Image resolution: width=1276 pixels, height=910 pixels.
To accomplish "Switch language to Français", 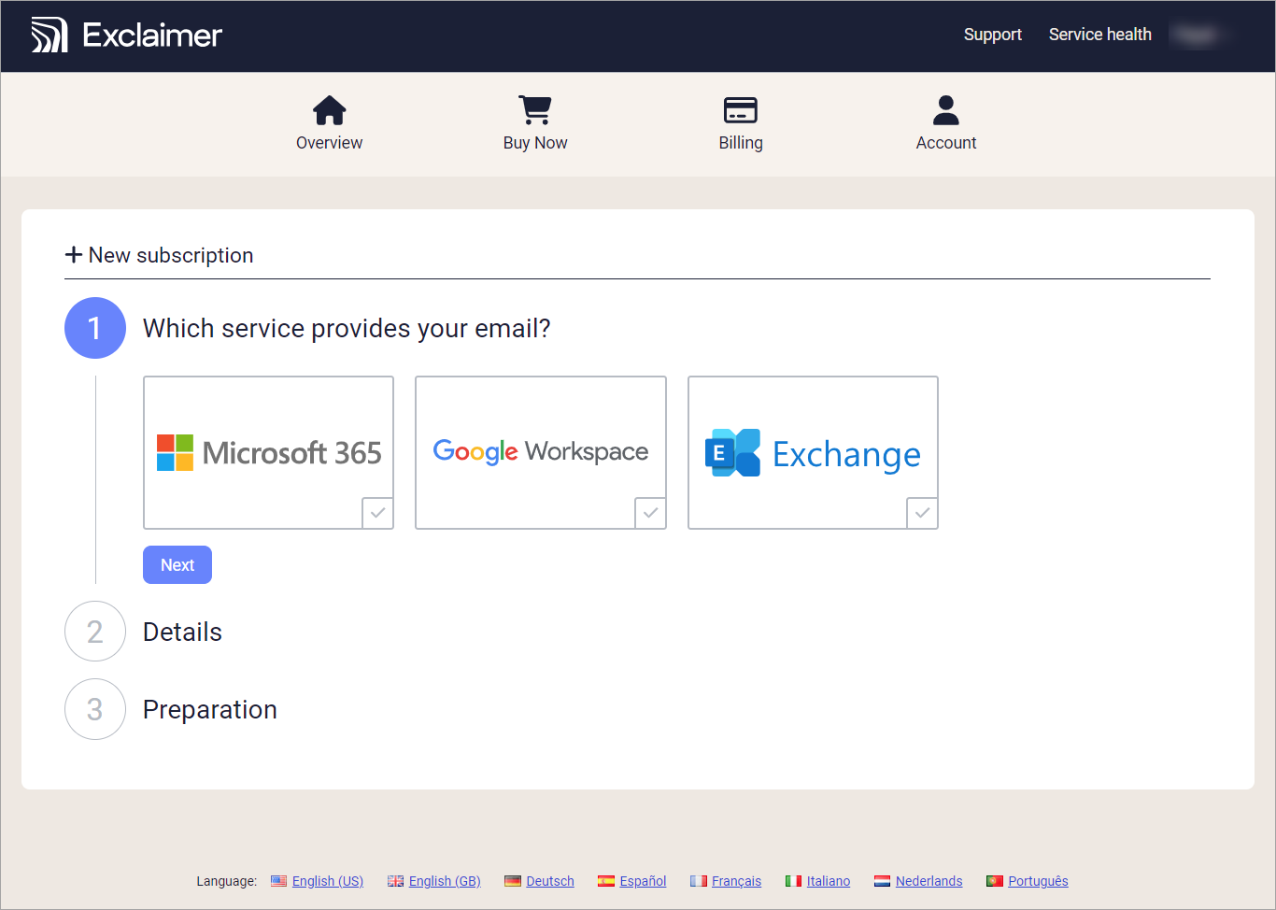I will point(737,880).
